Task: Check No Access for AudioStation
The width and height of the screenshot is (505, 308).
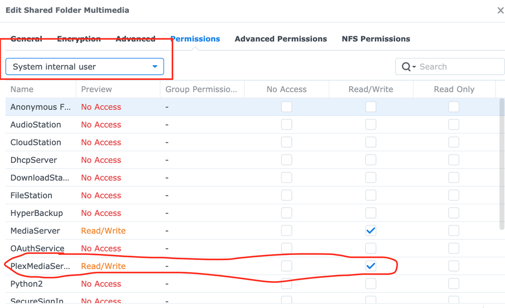Action: [x=287, y=124]
